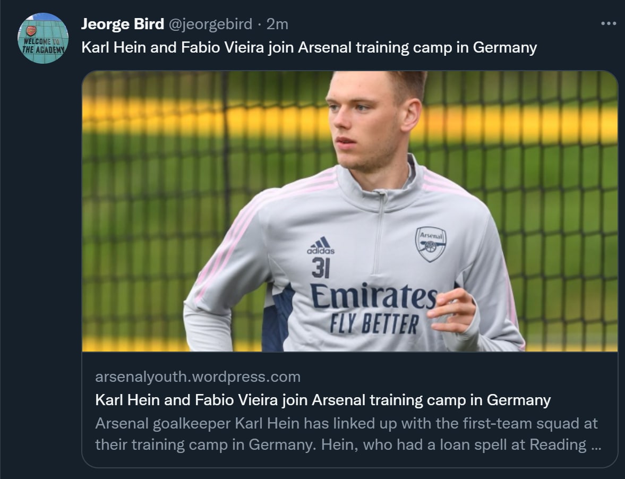Click the Arsenal crest on the training top
Screen dimensions: 625x479
tap(430, 244)
